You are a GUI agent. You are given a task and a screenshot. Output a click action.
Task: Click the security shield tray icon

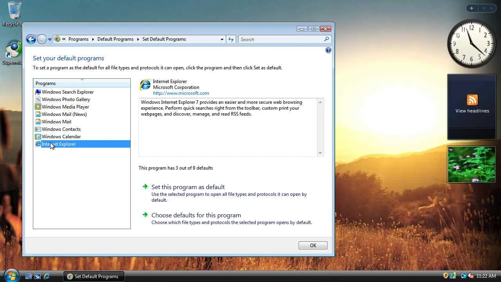click(x=446, y=276)
